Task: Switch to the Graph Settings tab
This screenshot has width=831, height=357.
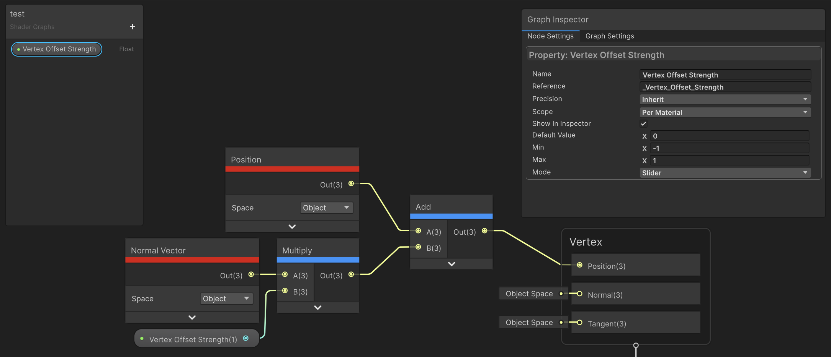Action: pyautogui.click(x=610, y=36)
